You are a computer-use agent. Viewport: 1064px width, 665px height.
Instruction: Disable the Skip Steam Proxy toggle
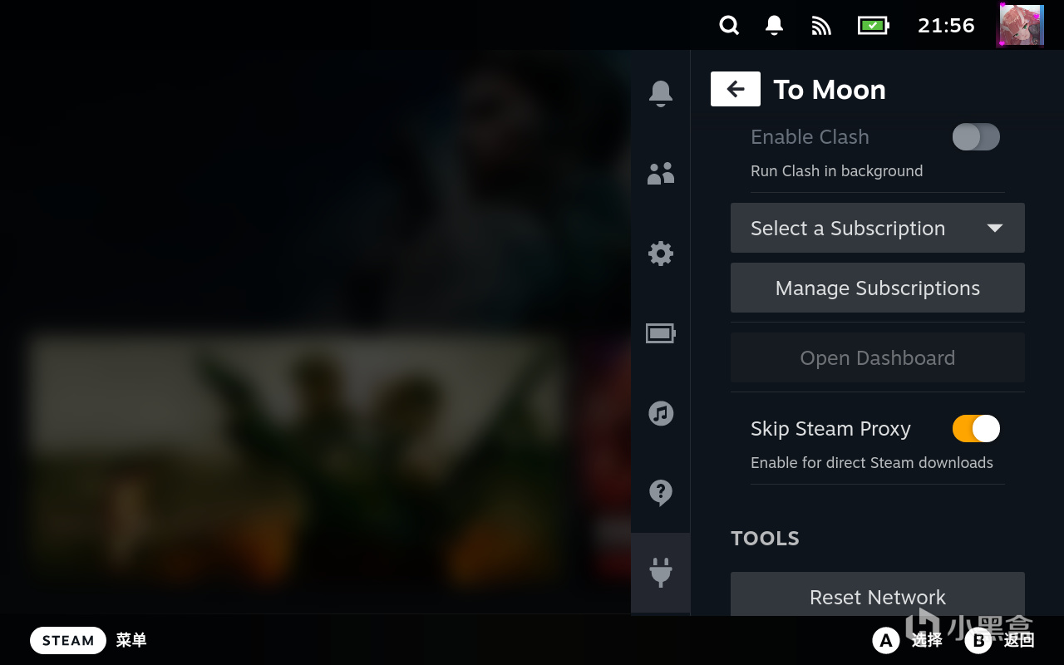click(x=975, y=429)
